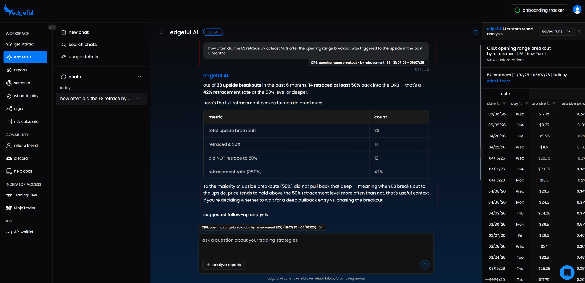585x283 pixels.
Task: Open the user profile avatar
Action: click(577, 10)
